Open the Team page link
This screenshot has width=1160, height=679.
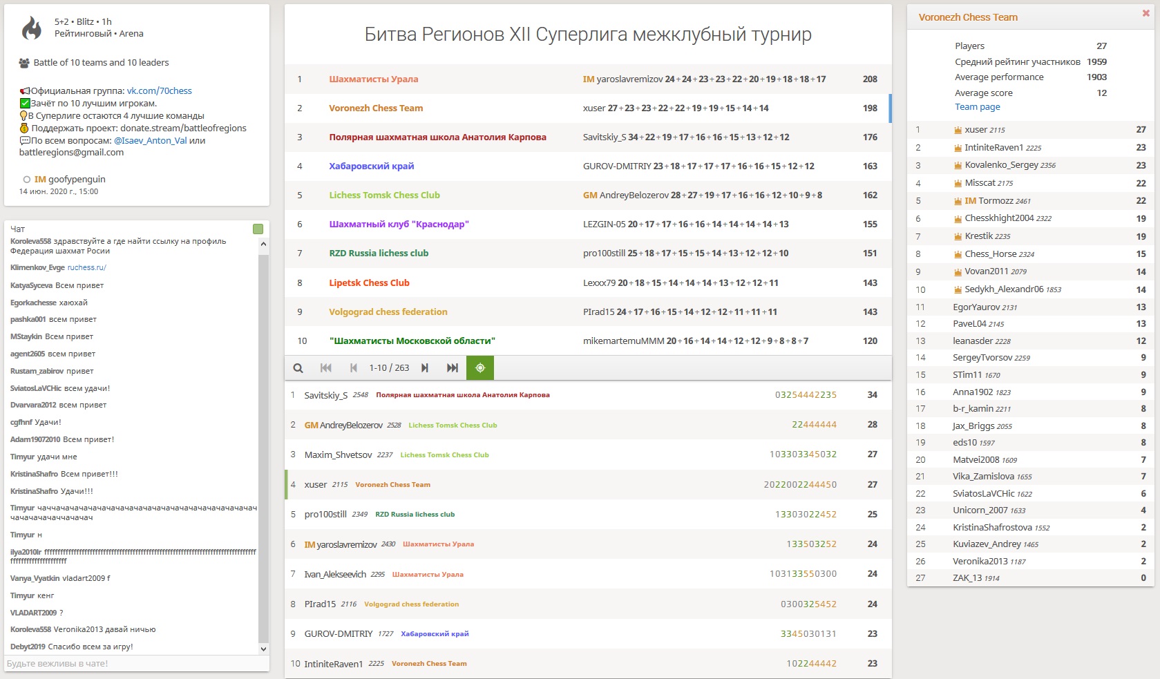[977, 107]
